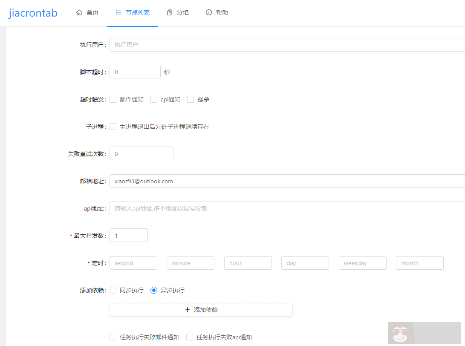
Task: Check 任务执行失败邮件通知 checkbox
Action: coord(113,337)
